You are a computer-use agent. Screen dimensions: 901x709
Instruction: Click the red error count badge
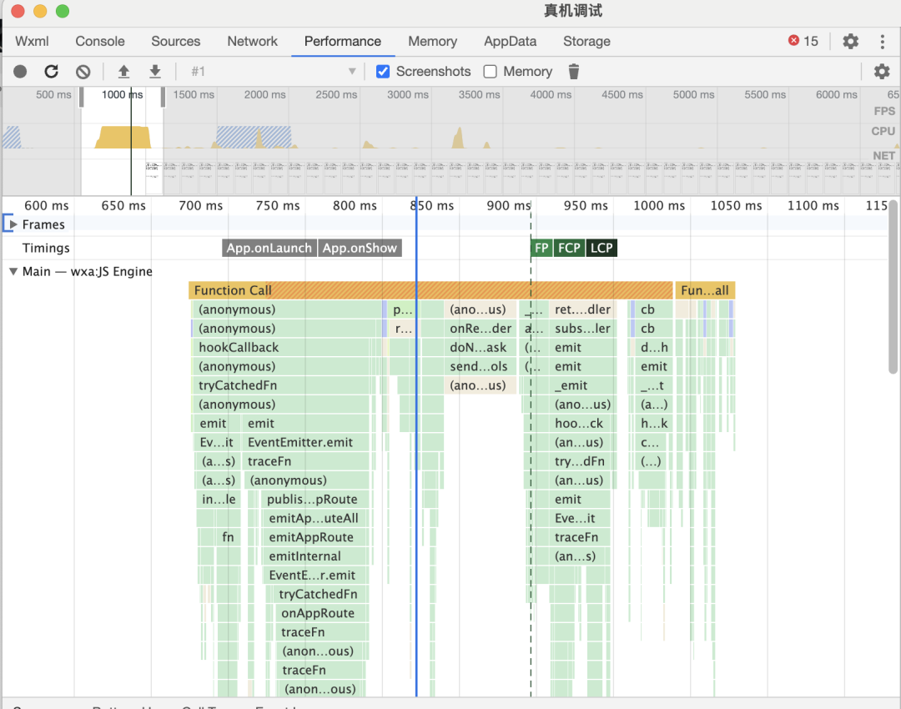tap(803, 41)
